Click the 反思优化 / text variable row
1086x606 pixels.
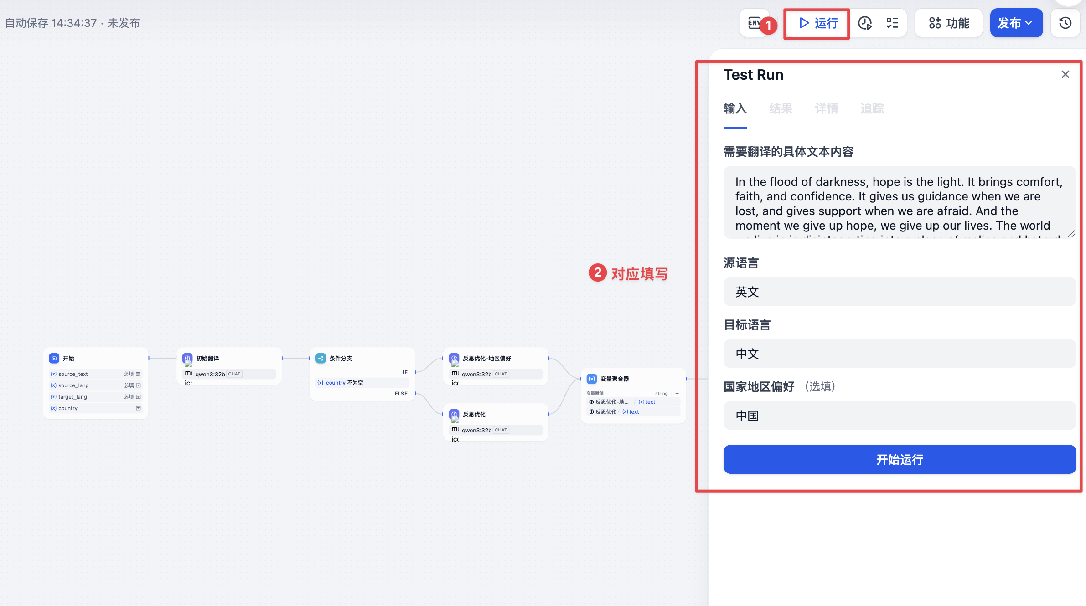[633, 412]
